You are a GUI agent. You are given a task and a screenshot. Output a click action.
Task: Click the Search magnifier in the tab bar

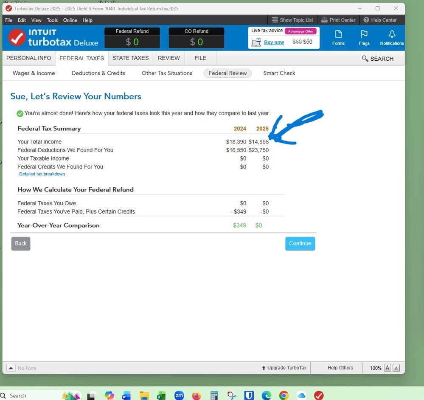(x=365, y=59)
